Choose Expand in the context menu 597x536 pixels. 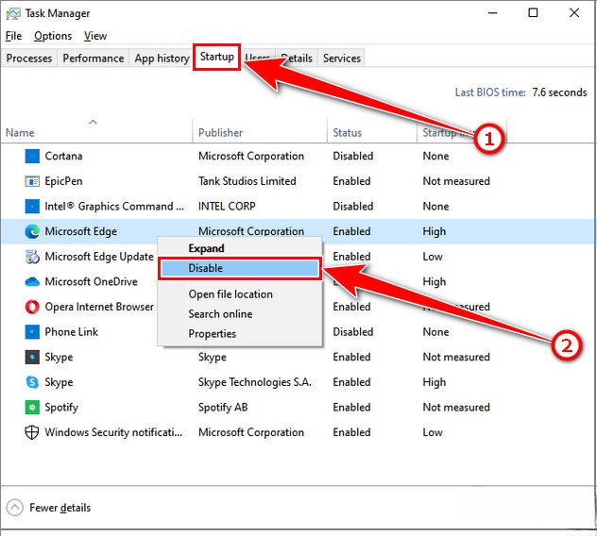240,248
